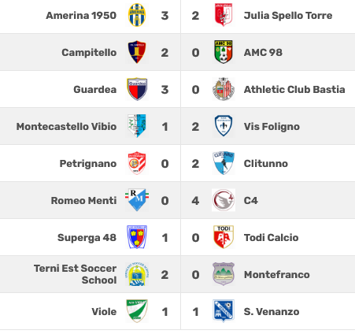This screenshot has height=334, width=355.
Task: Click the Julia Spello Torre crest
Action: tap(224, 15)
